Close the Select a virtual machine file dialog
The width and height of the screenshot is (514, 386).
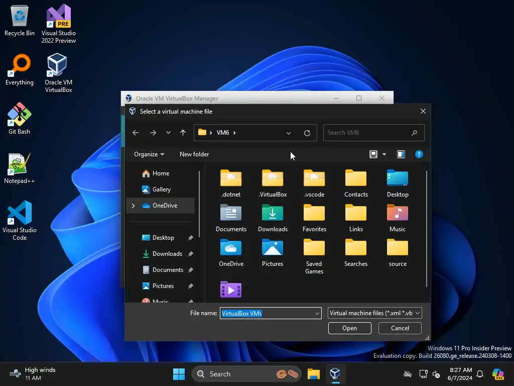(423, 111)
